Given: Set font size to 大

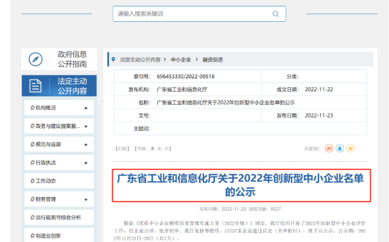Looking at the screenshot, I should 152,149.
